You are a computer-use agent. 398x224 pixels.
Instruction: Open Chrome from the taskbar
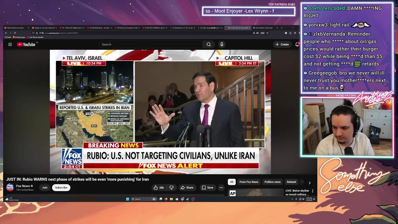click(182, 199)
